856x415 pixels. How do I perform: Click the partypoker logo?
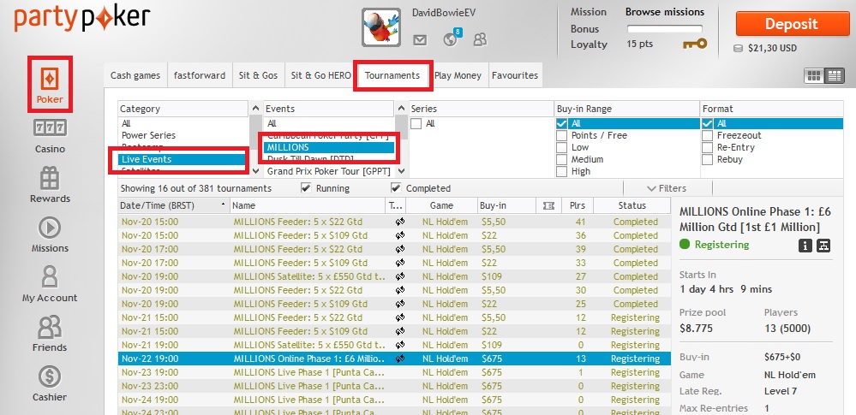point(82,19)
